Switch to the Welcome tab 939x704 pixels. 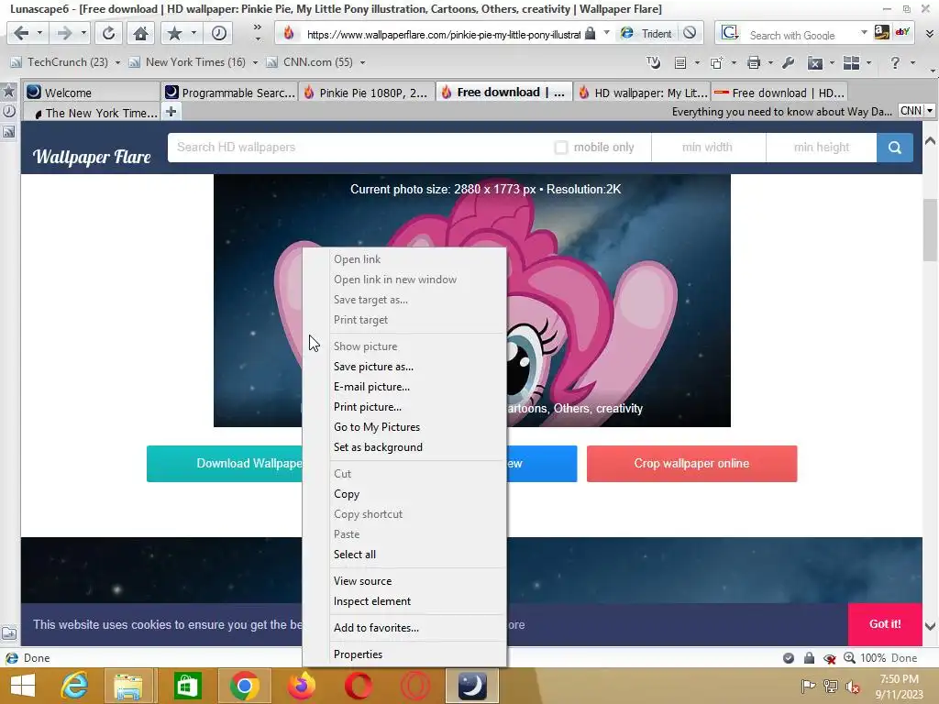pos(92,93)
